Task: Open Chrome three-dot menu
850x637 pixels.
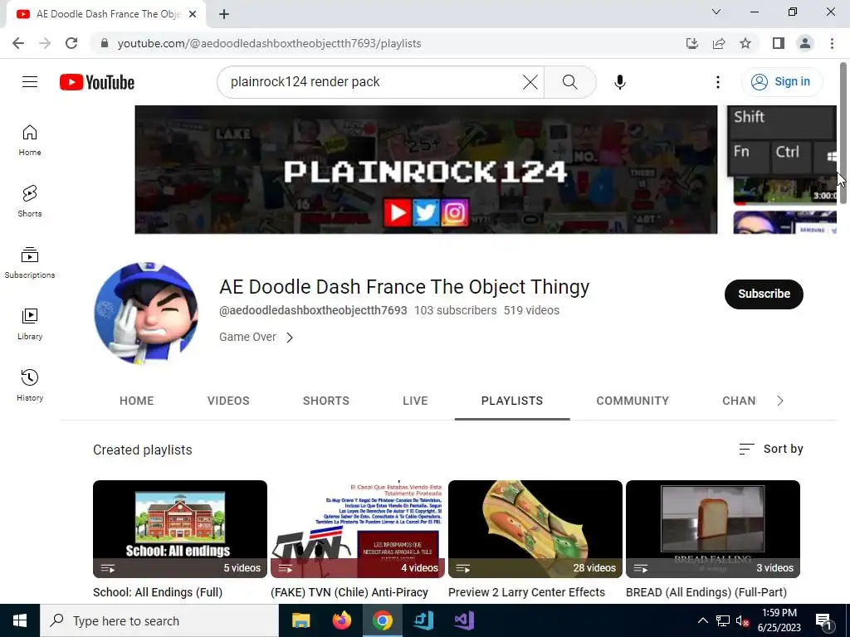Action: coord(832,43)
